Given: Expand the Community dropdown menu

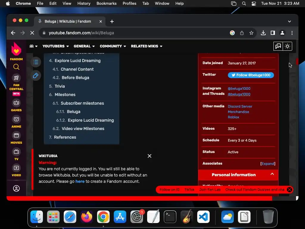Looking at the screenshot, I should click(113, 46).
